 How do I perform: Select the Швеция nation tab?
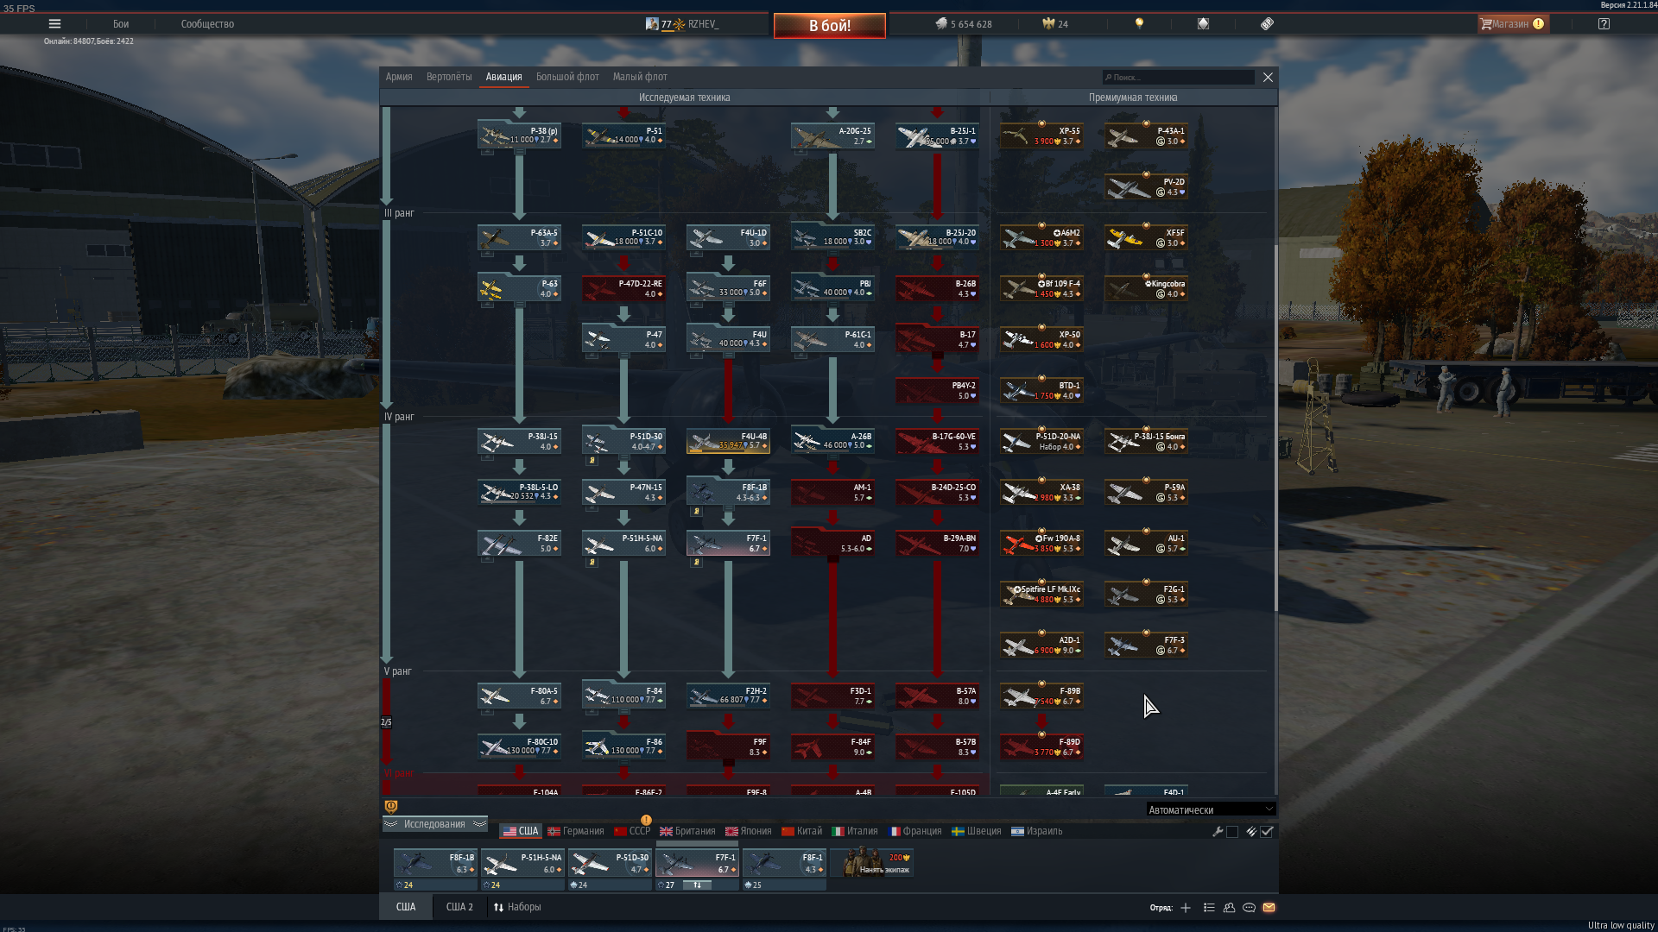[976, 832]
